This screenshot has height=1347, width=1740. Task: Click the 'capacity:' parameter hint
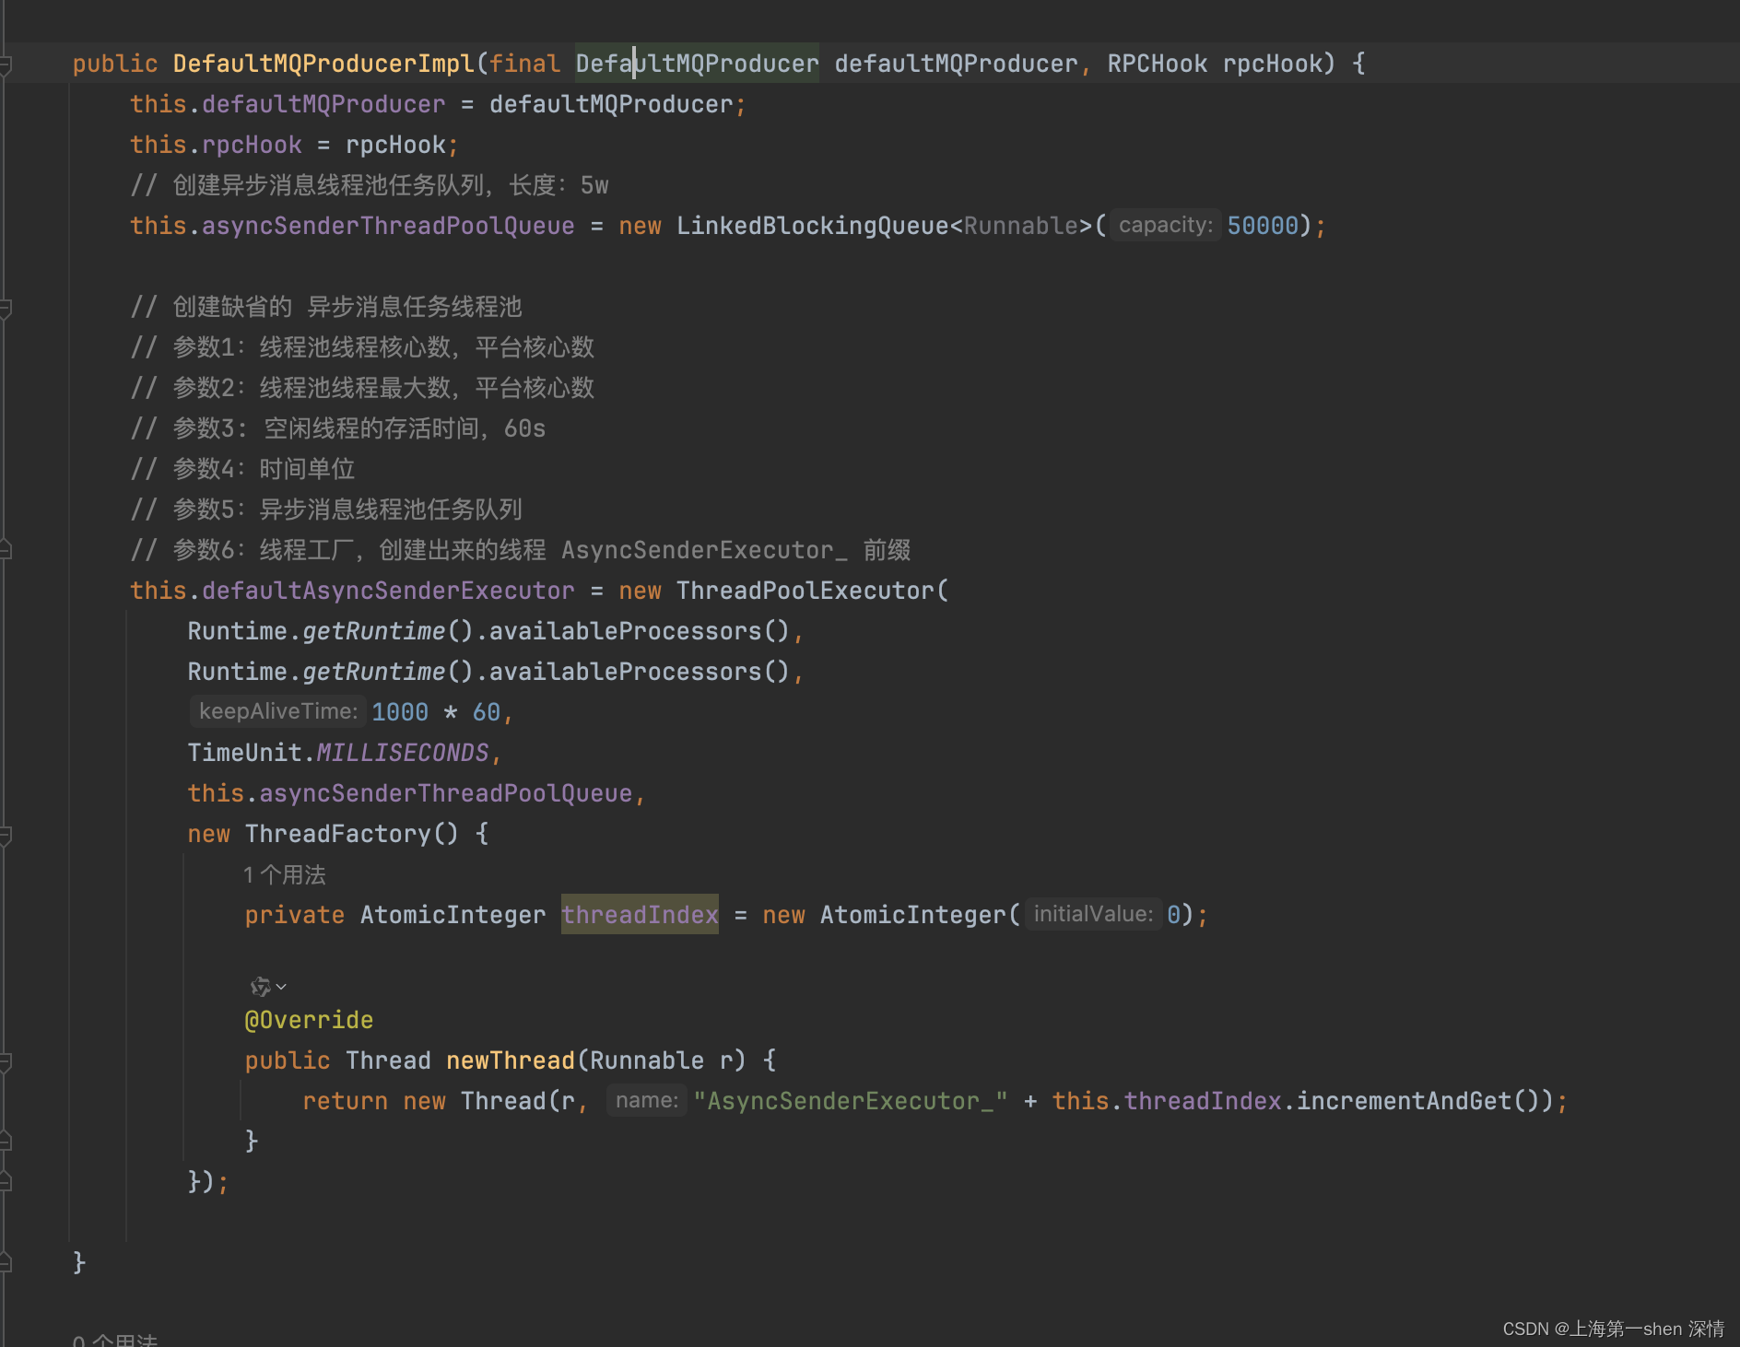click(1165, 225)
